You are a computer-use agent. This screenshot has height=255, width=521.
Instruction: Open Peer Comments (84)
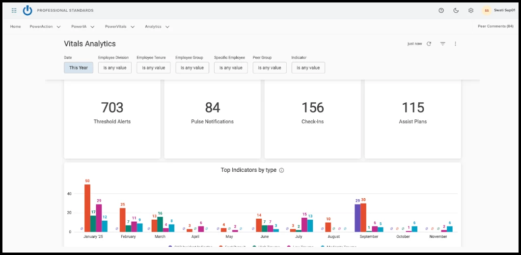pos(496,26)
